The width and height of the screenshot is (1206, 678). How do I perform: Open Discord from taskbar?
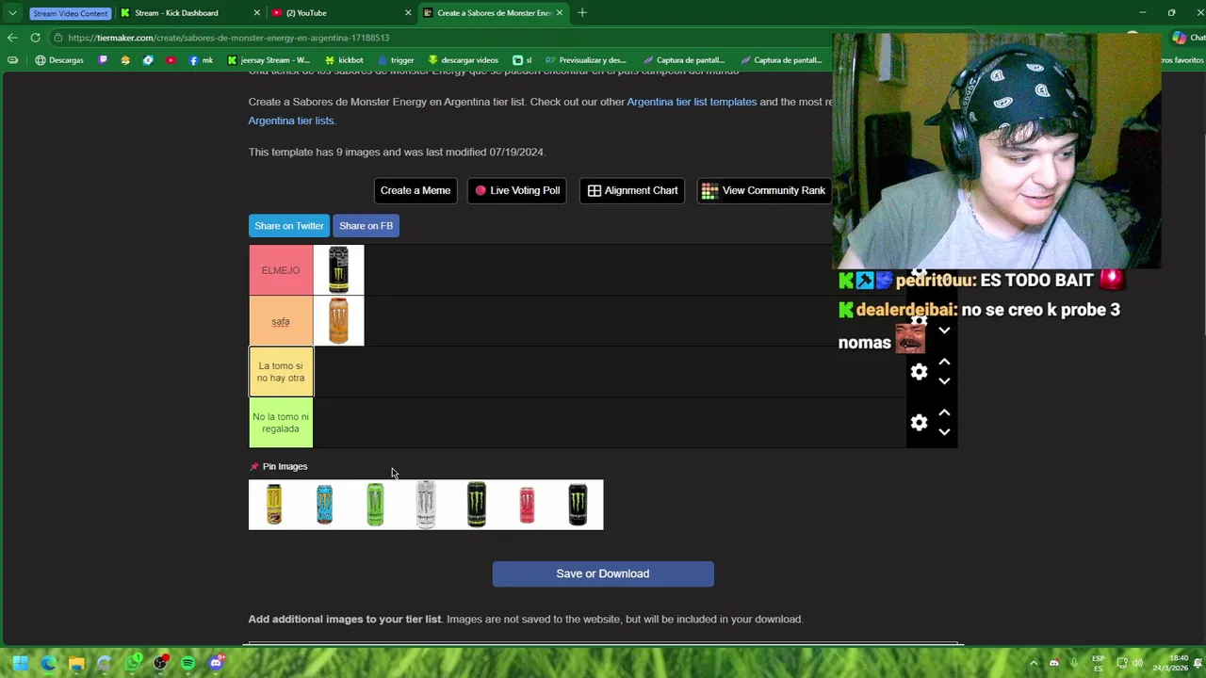click(x=217, y=663)
